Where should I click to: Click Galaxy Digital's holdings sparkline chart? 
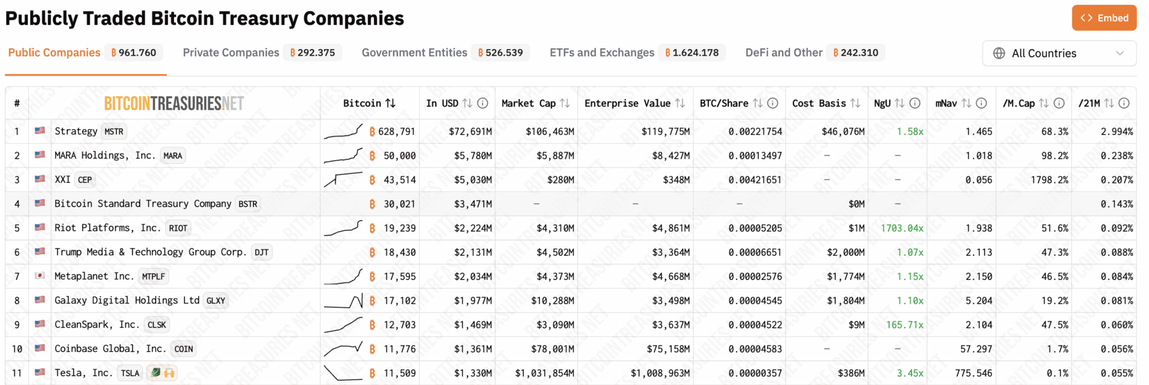344,300
